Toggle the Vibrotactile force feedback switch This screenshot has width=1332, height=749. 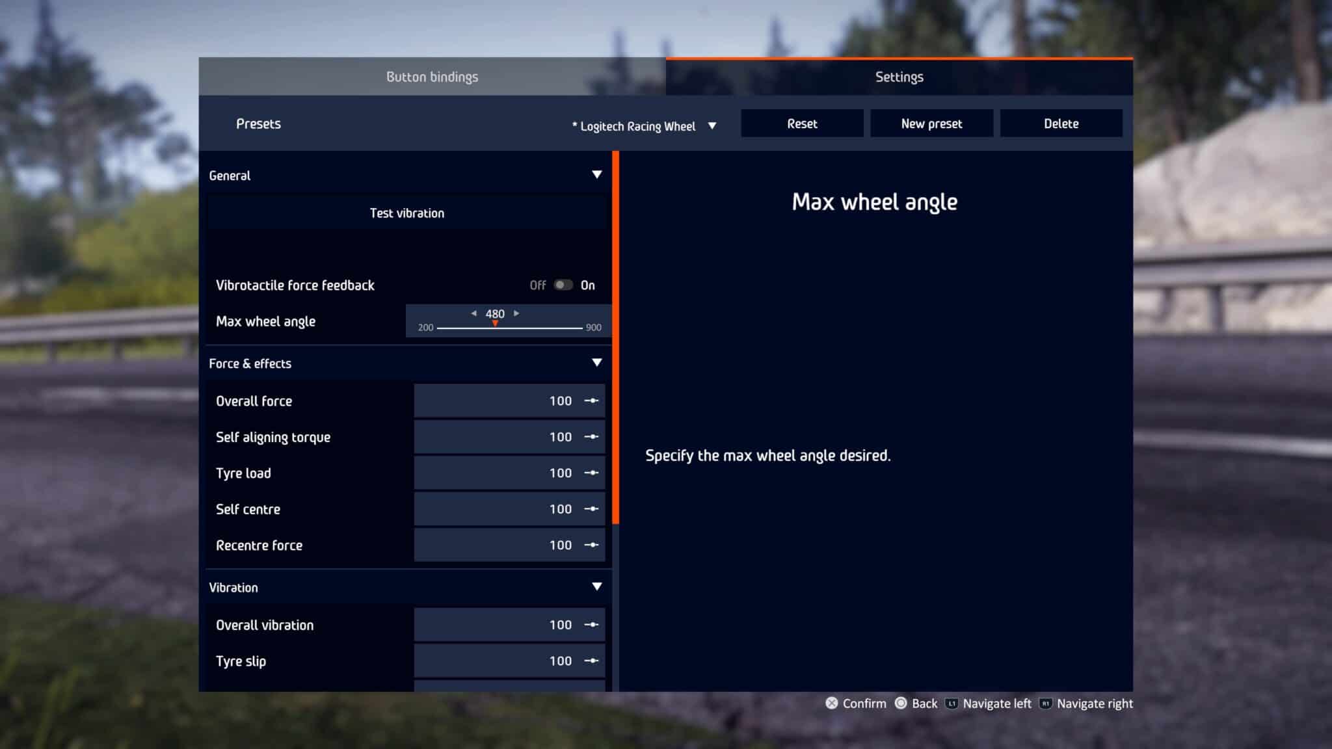[563, 285]
